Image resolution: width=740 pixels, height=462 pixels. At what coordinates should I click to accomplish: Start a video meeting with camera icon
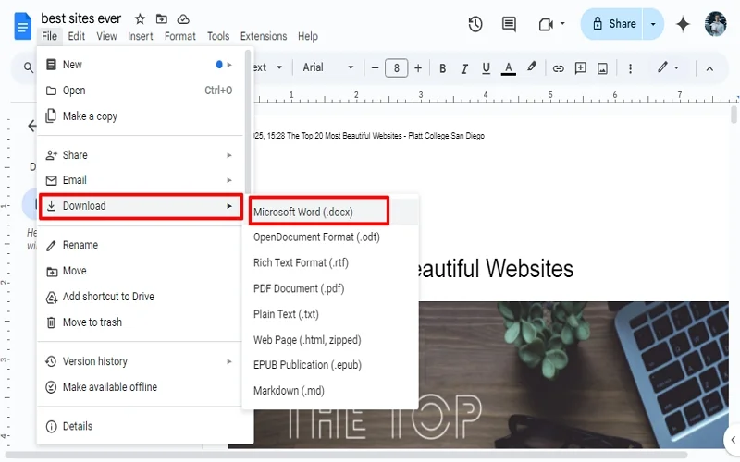546,24
